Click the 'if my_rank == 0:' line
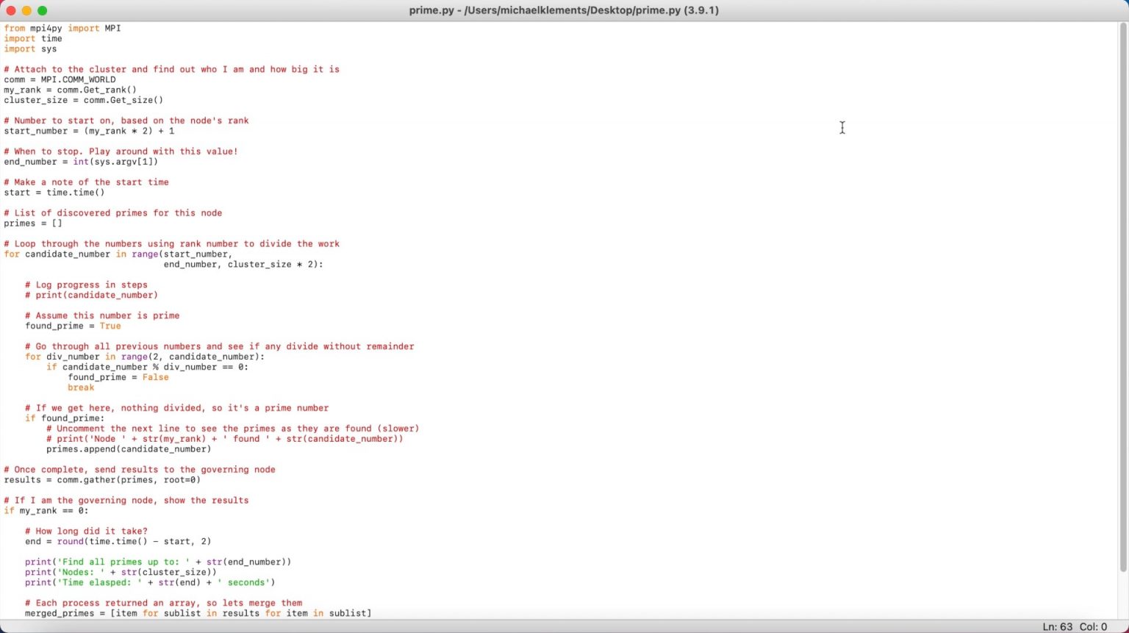The height and width of the screenshot is (633, 1129). pos(46,511)
